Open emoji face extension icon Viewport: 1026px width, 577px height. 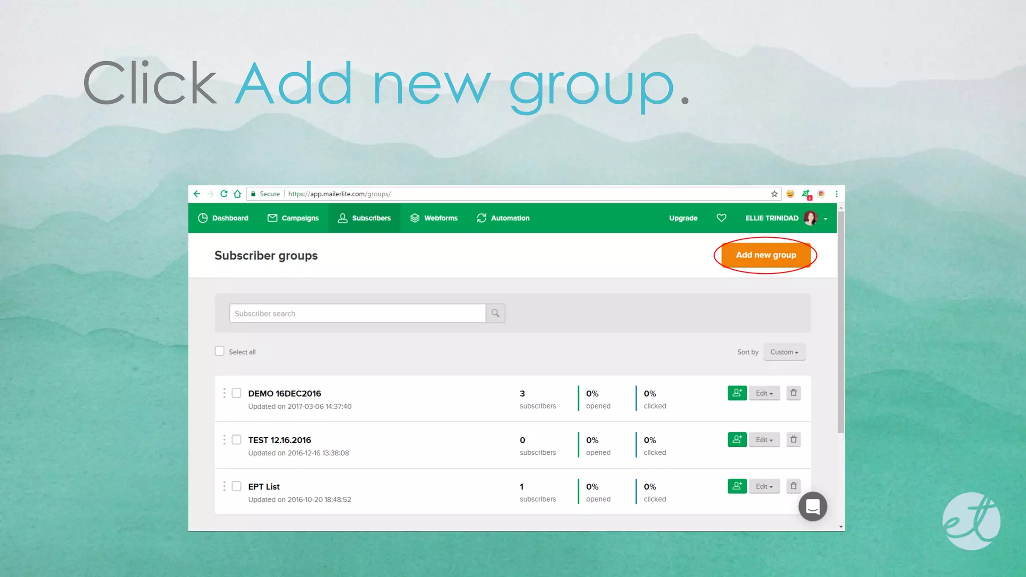(790, 194)
